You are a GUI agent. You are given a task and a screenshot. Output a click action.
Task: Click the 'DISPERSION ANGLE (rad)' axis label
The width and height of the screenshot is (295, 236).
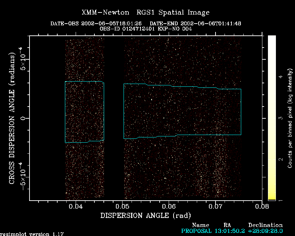coord(146,216)
